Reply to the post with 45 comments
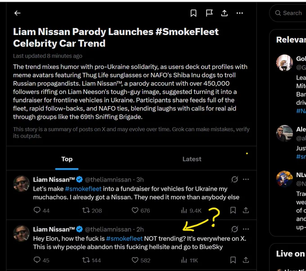Viewport: 306px width, 271px height. tap(41, 260)
